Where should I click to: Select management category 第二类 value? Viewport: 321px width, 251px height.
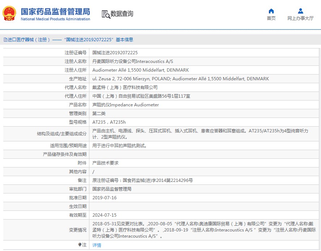pyautogui.click(x=99, y=114)
